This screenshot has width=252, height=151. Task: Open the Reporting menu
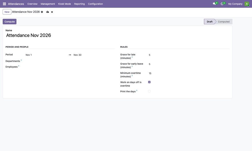click(x=79, y=4)
